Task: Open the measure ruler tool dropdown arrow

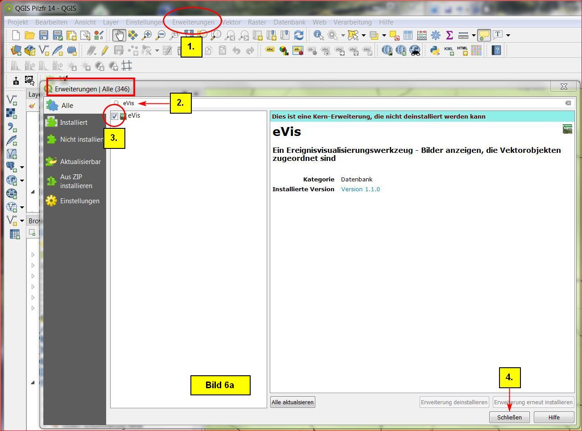Action: point(474,35)
